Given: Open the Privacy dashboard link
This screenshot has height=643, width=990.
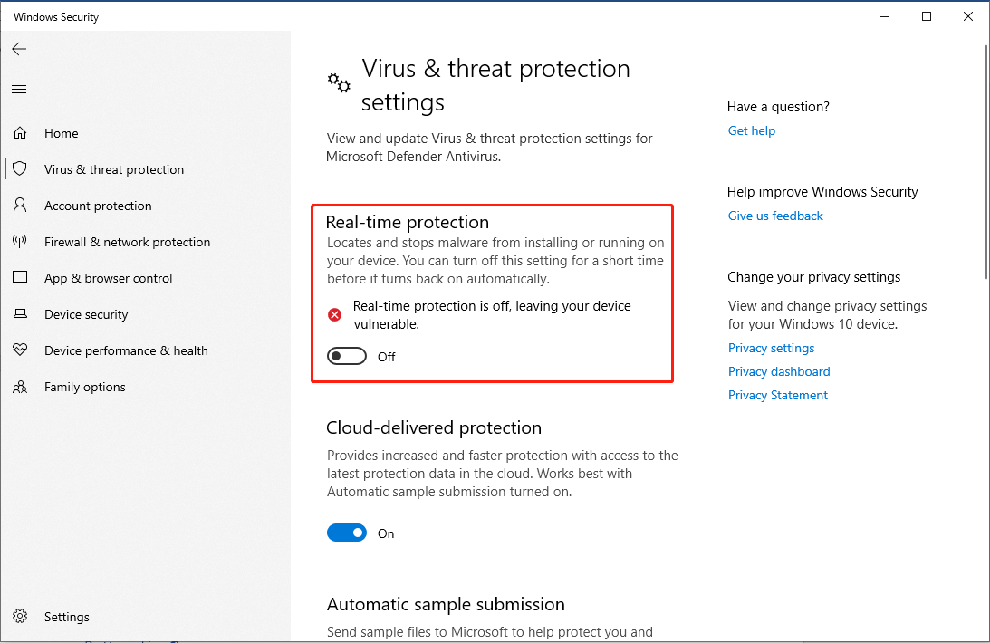Looking at the screenshot, I should tap(779, 371).
